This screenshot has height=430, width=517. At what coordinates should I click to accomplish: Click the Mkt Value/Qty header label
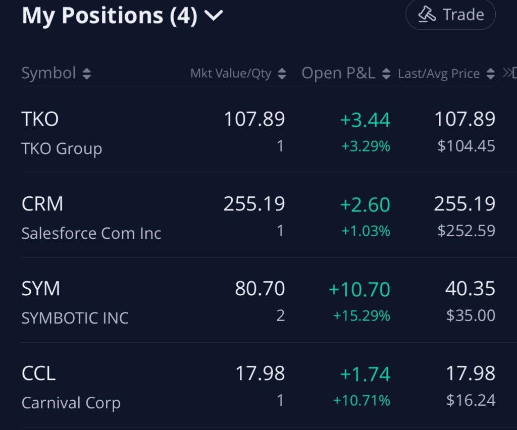(x=231, y=74)
